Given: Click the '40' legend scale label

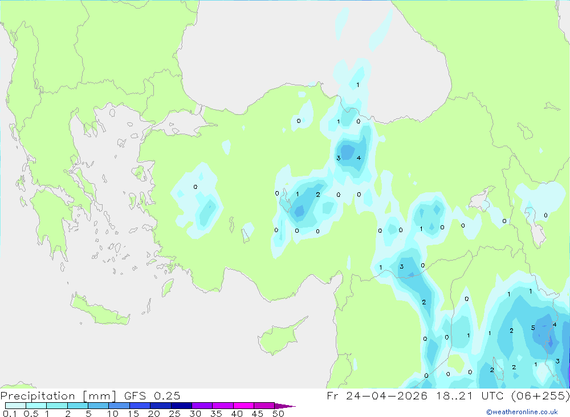Looking at the screenshot, I should point(237,414).
